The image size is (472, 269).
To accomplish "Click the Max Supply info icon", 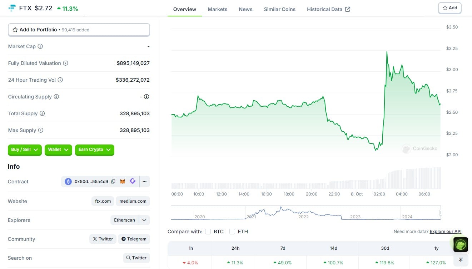I will (x=41, y=130).
